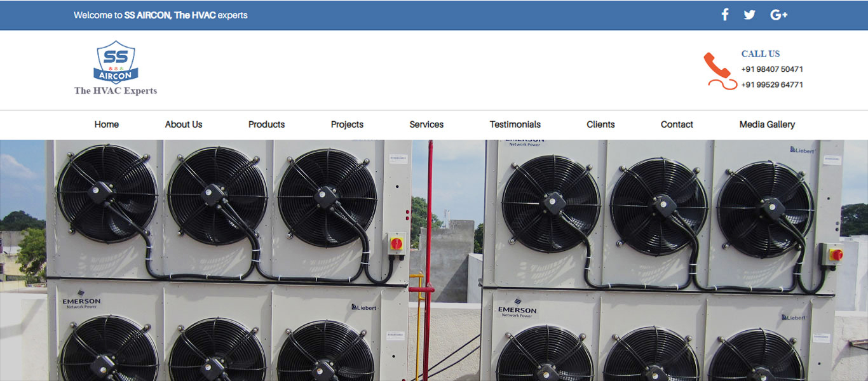The image size is (868, 381).
Task: Navigate to Services
Action: click(426, 124)
